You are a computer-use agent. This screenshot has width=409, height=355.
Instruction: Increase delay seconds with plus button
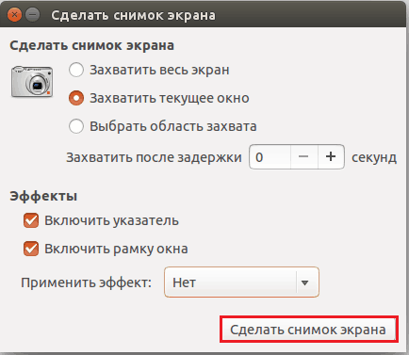pos(331,156)
